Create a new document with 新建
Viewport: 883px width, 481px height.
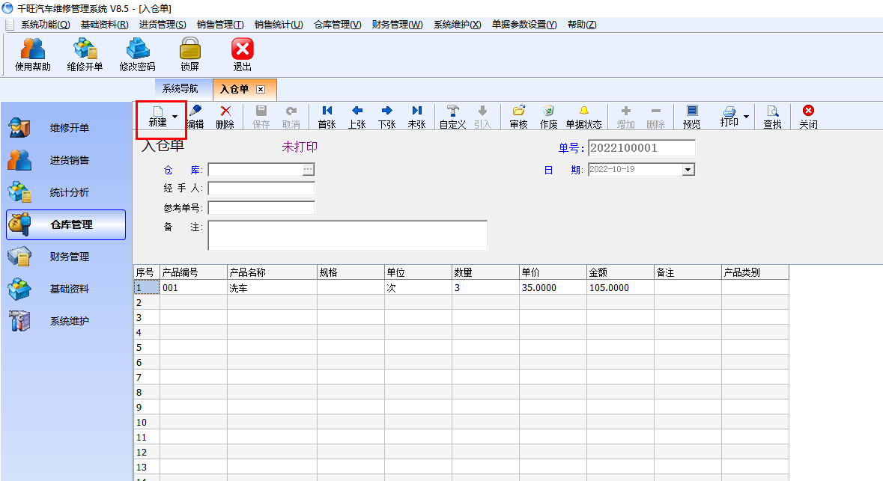158,117
